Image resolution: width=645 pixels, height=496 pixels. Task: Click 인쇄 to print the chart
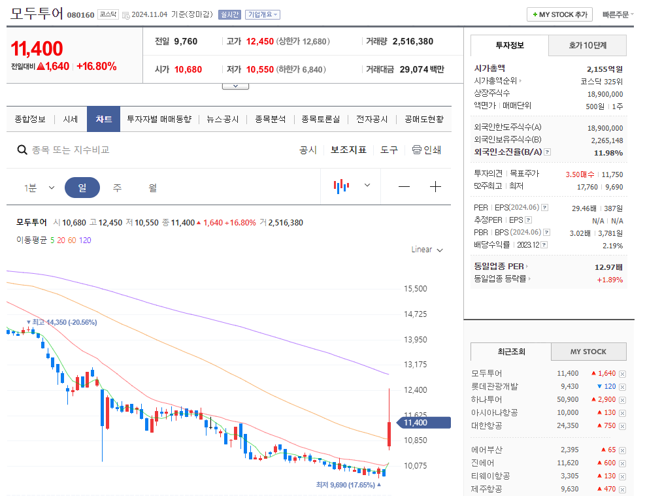click(x=433, y=150)
